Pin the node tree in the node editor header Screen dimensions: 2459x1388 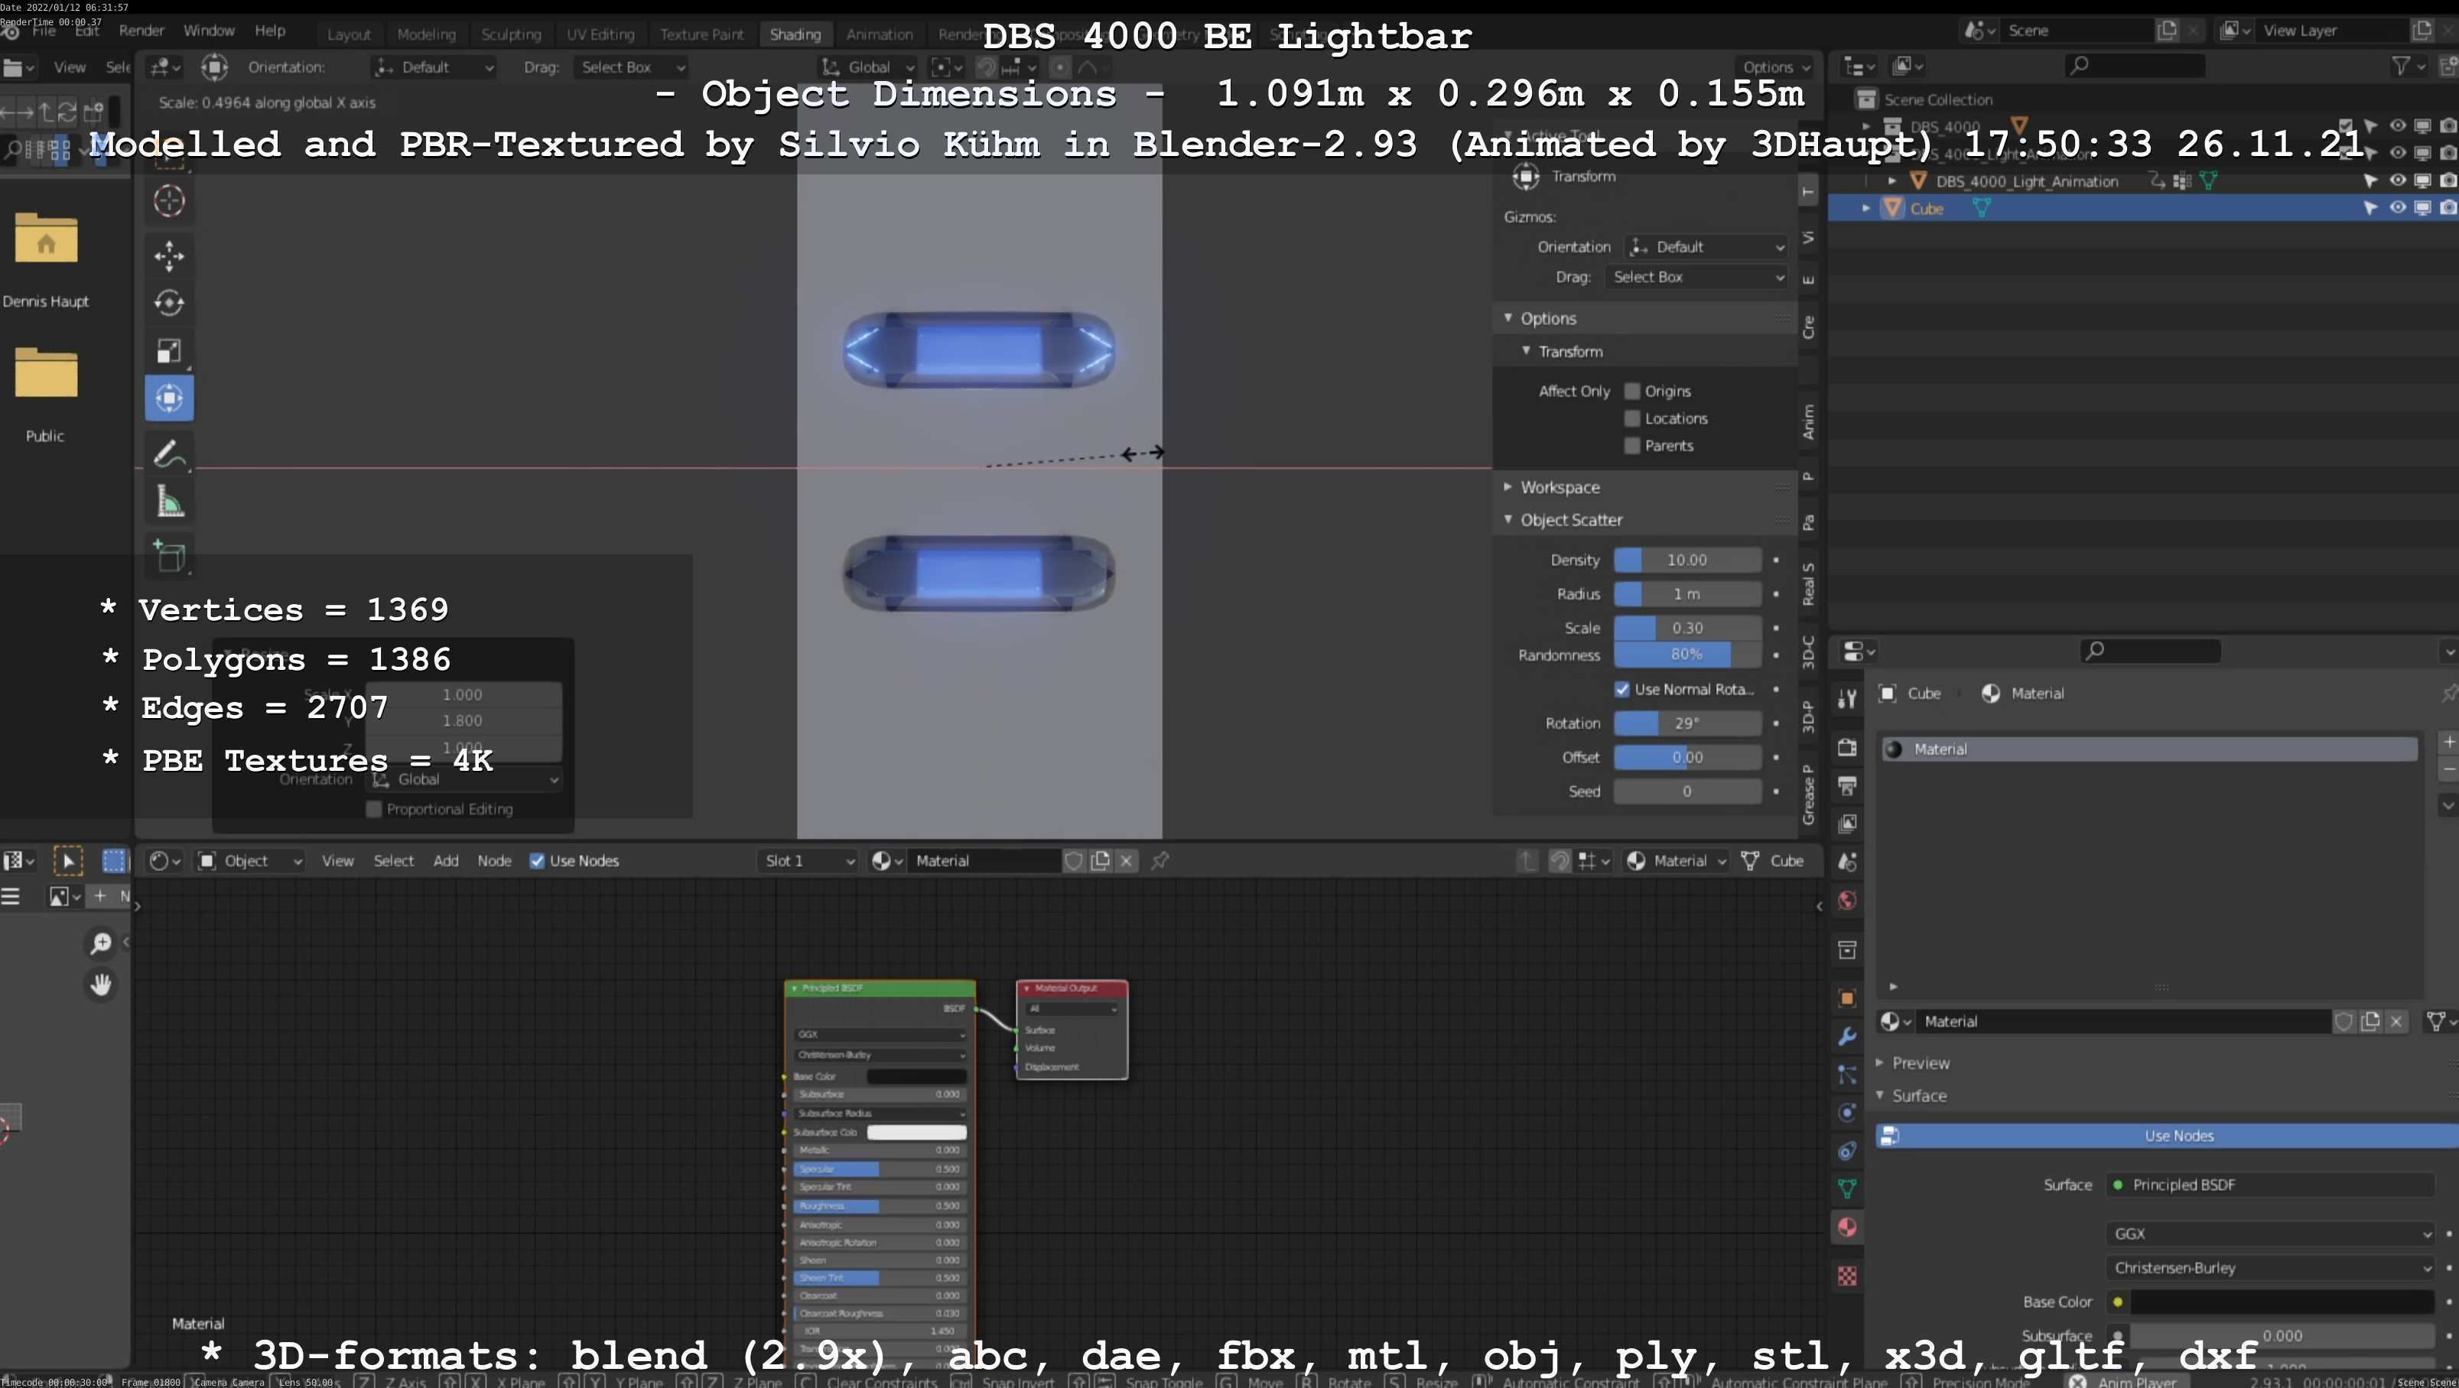1160,861
